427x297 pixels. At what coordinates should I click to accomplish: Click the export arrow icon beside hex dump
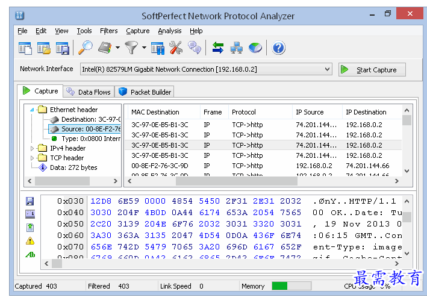(30, 227)
